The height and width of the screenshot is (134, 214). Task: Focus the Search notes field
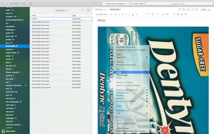(x=179, y=4)
